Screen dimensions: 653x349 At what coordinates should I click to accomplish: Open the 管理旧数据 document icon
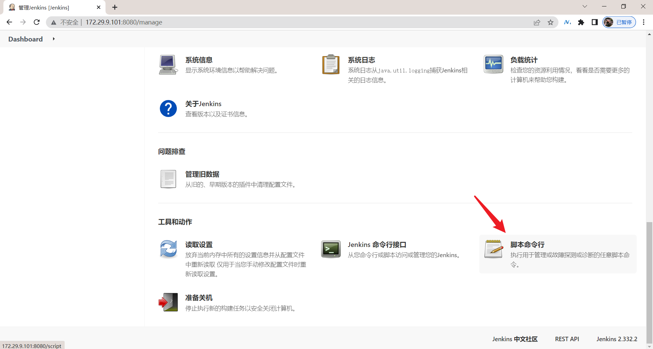tap(168, 179)
